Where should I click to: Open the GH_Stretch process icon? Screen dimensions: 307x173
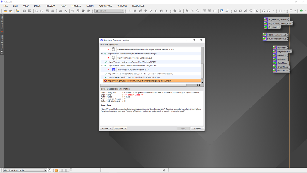point(272,27)
